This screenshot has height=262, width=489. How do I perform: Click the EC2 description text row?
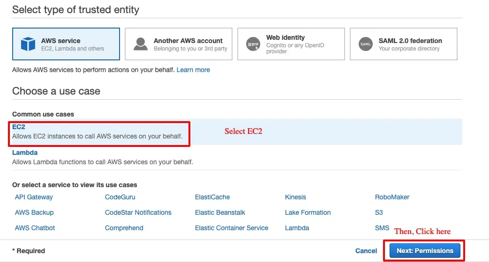[98, 136]
